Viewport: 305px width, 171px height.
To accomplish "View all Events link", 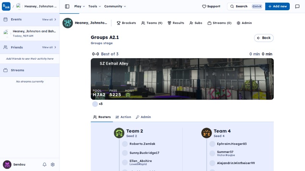I will coord(49,19).
